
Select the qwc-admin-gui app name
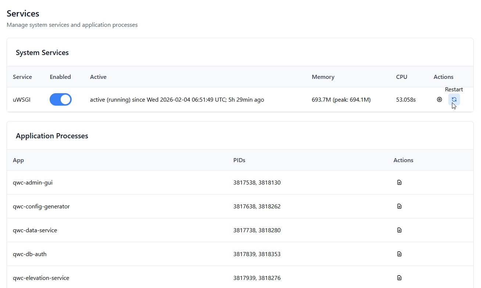point(33,182)
